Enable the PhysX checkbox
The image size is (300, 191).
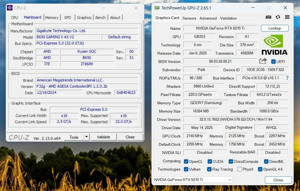(239, 169)
